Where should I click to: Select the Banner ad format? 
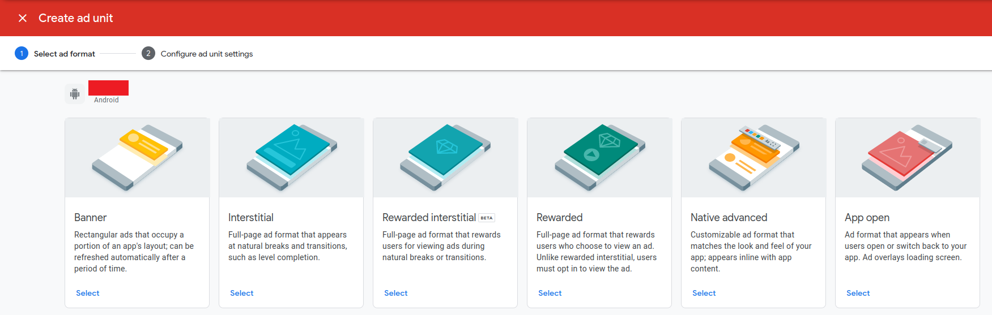[x=88, y=293]
